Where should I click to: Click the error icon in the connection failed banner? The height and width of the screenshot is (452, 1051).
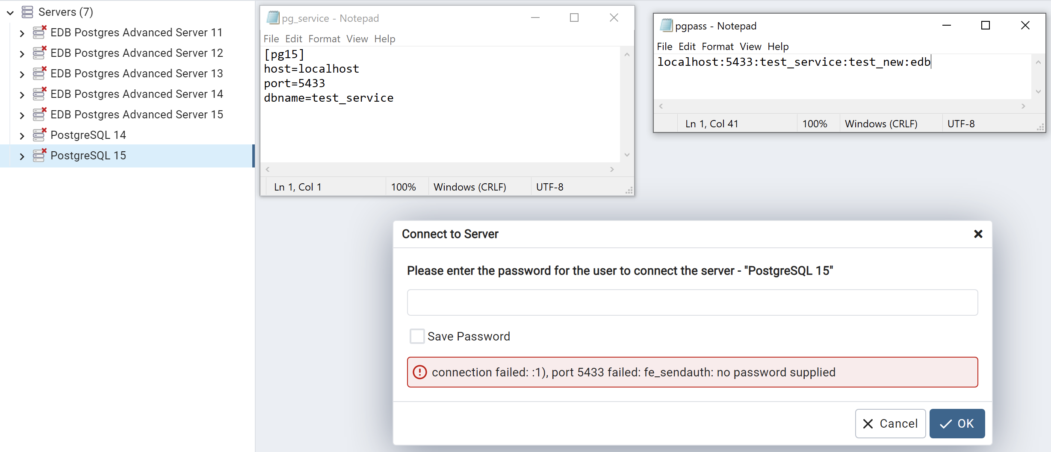click(x=420, y=372)
